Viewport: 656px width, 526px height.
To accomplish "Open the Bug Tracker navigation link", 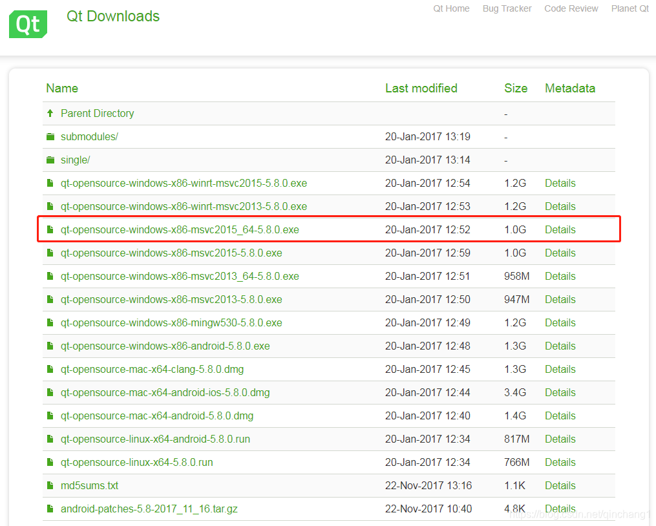I will tap(507, 9).
